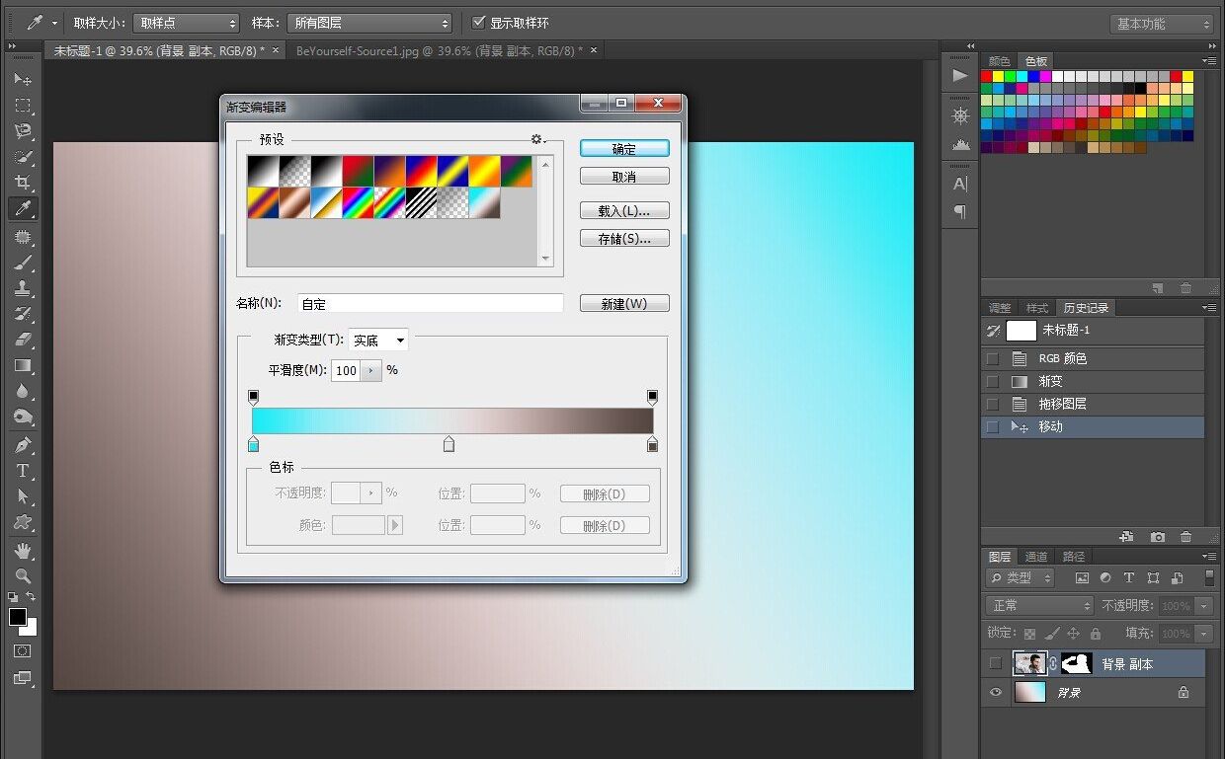Set history brush source for RGB 颜色
Screen dimensions: 1225x759
point(993,358)
